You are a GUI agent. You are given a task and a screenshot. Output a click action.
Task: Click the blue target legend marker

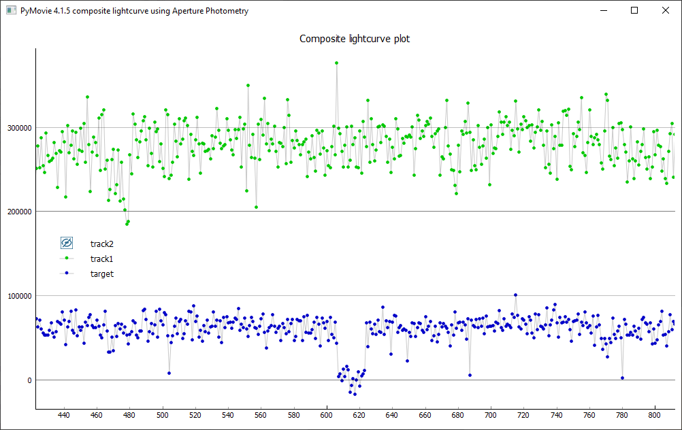click(x=67, y=274)
